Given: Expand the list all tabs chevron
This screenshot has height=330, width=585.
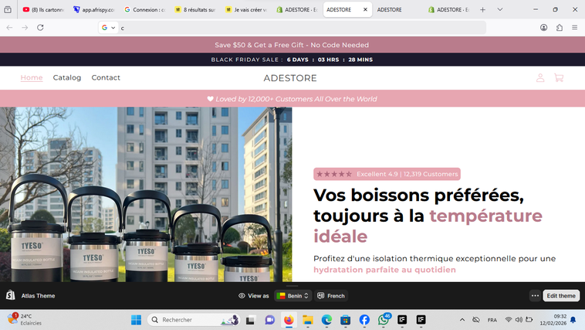Looking at the screenshot, I should coord(500,10).
